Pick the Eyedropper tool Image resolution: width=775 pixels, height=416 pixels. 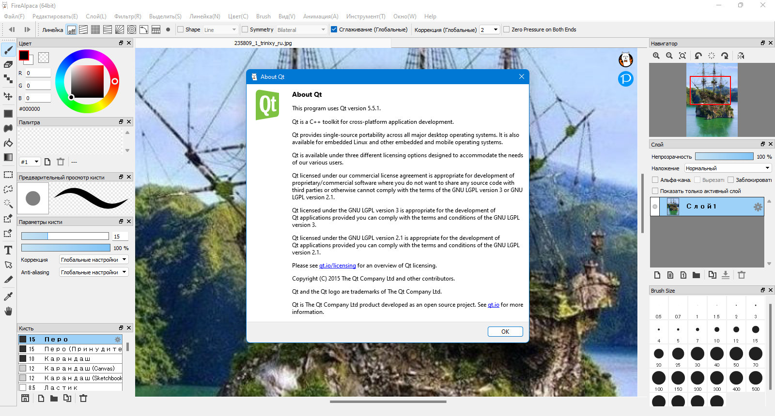pyautogui.click(x=8, y=296)
